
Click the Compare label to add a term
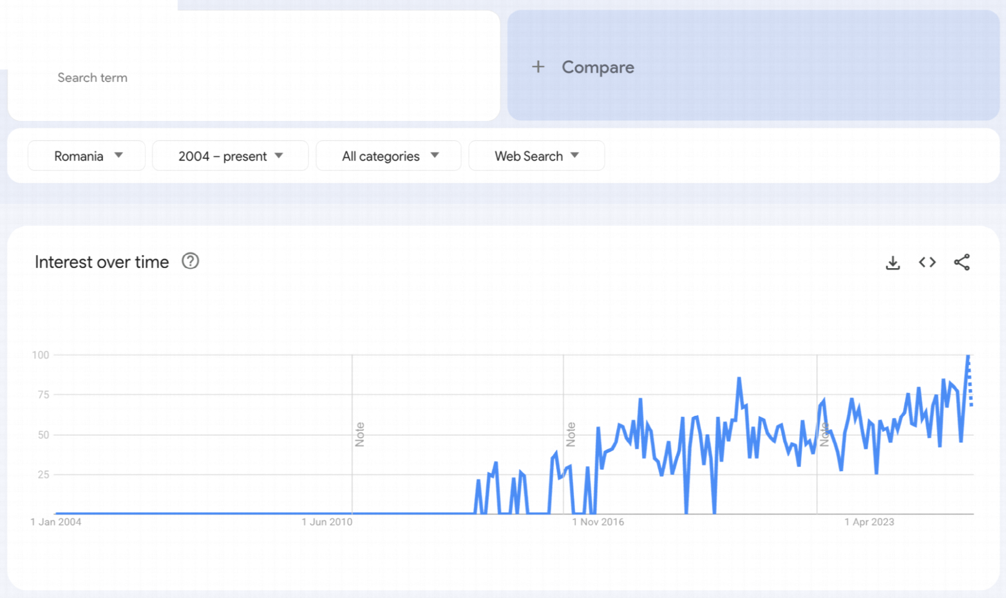pyautogui.click(x=598, y=67)
